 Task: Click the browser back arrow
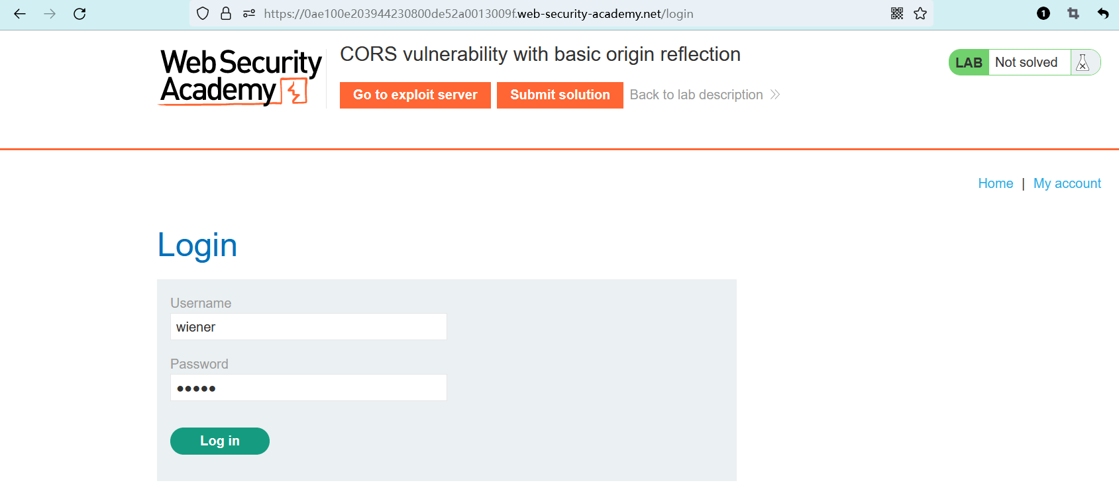pos(20,14)
